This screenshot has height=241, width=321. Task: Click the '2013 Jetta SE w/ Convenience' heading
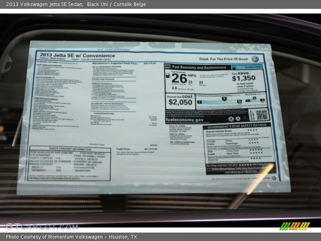(77, 55)
